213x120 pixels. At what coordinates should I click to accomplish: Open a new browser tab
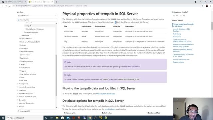56,2
